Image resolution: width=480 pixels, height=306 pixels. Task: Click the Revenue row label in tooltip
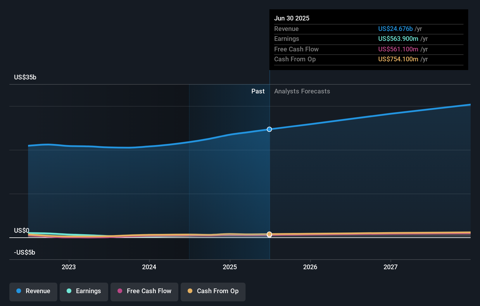pyautogui.click(x=286, y=29)
